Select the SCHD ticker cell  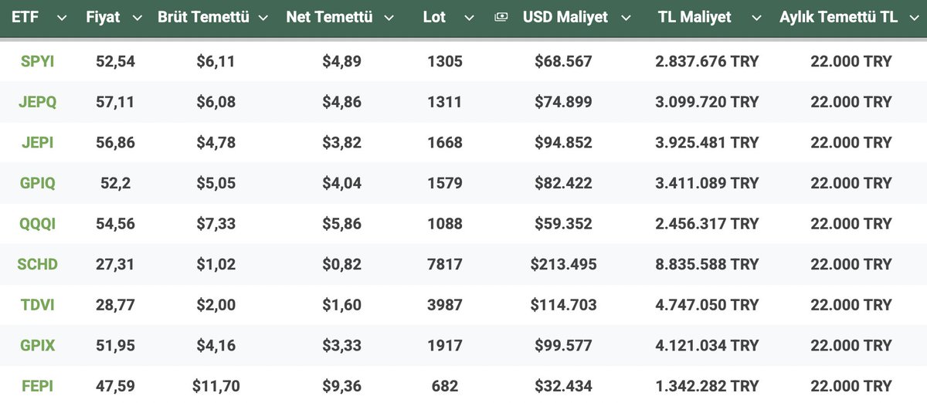click(x=37, y=264)
